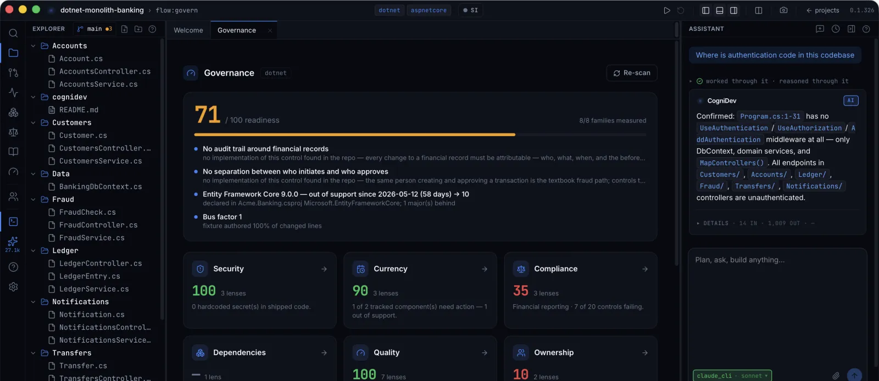Collapse the Fraud folder
This screenshot has height=381, width=879.
pos(33,200)
